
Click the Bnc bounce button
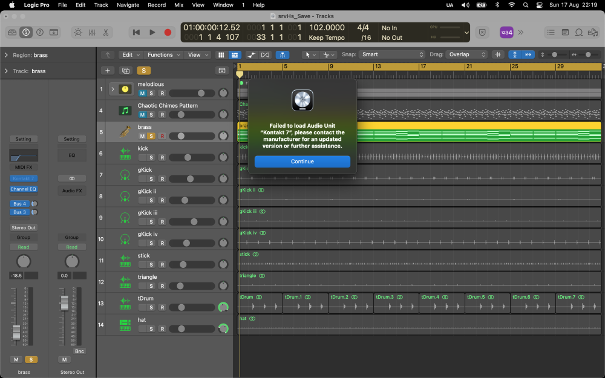pyautogui.click(x=79, y=351)
